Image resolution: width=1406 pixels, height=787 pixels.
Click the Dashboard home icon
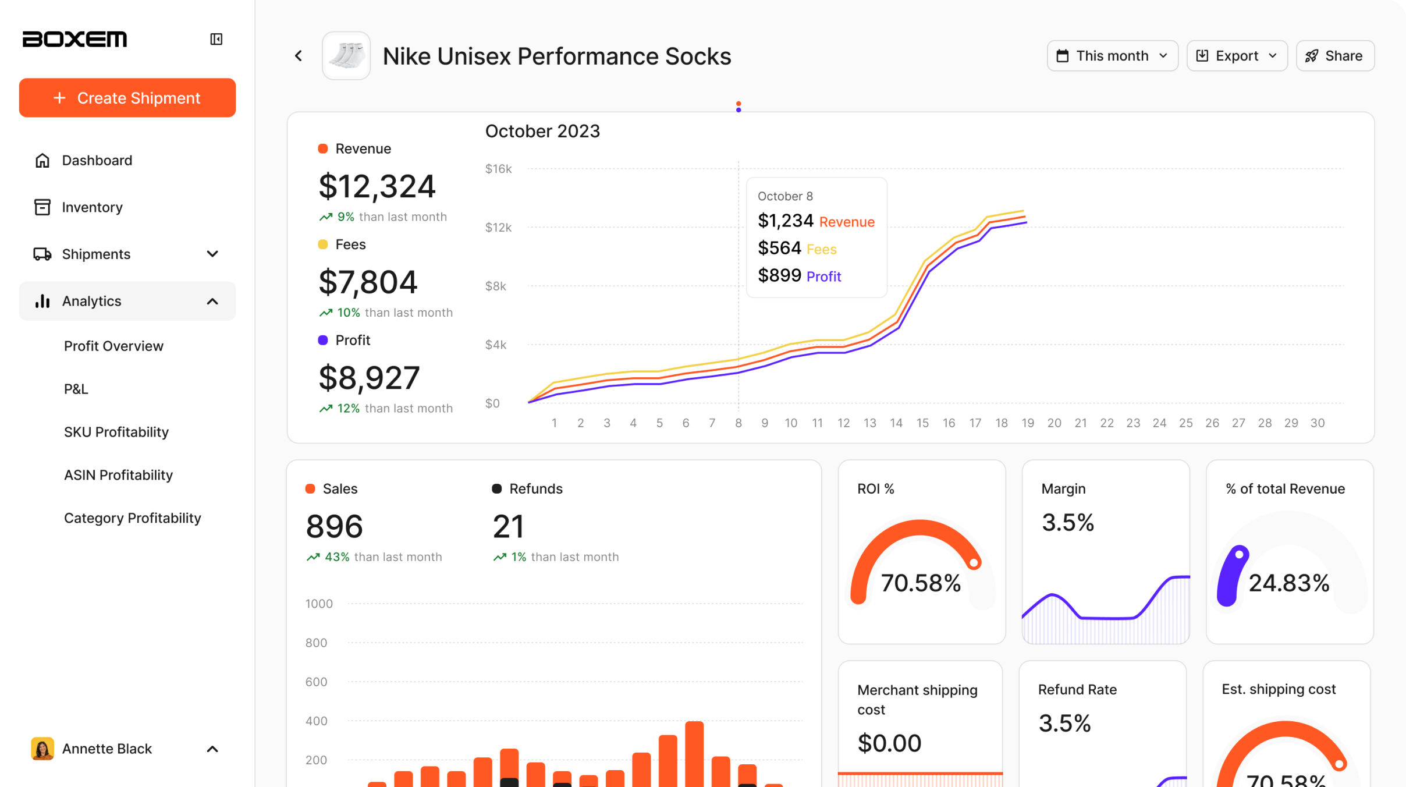click(x=42, y=160)
